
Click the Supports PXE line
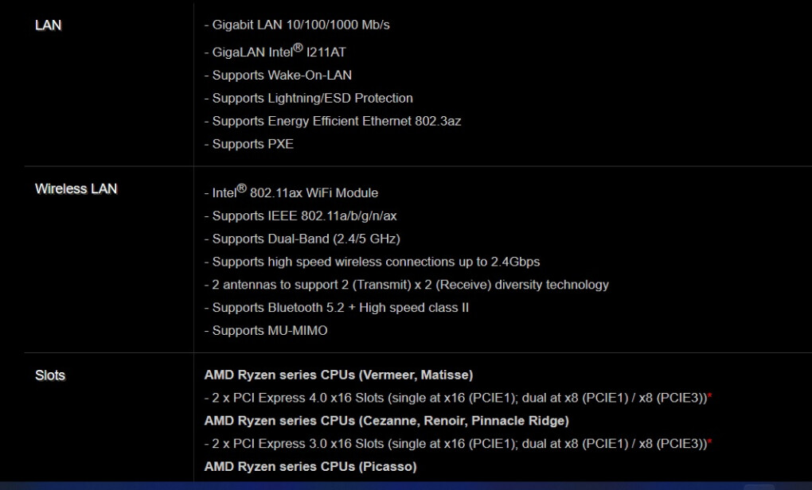249,144
